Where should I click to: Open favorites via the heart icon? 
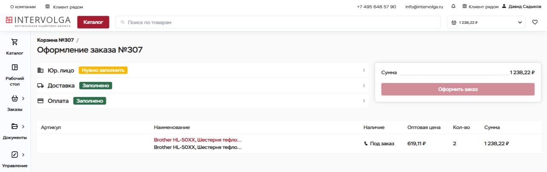tap(535, 22)
